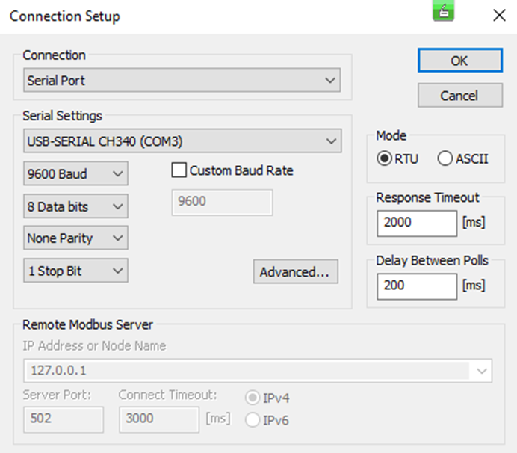
Task: Click the Connect Timeout 3000 field
Action: [158, 419]
